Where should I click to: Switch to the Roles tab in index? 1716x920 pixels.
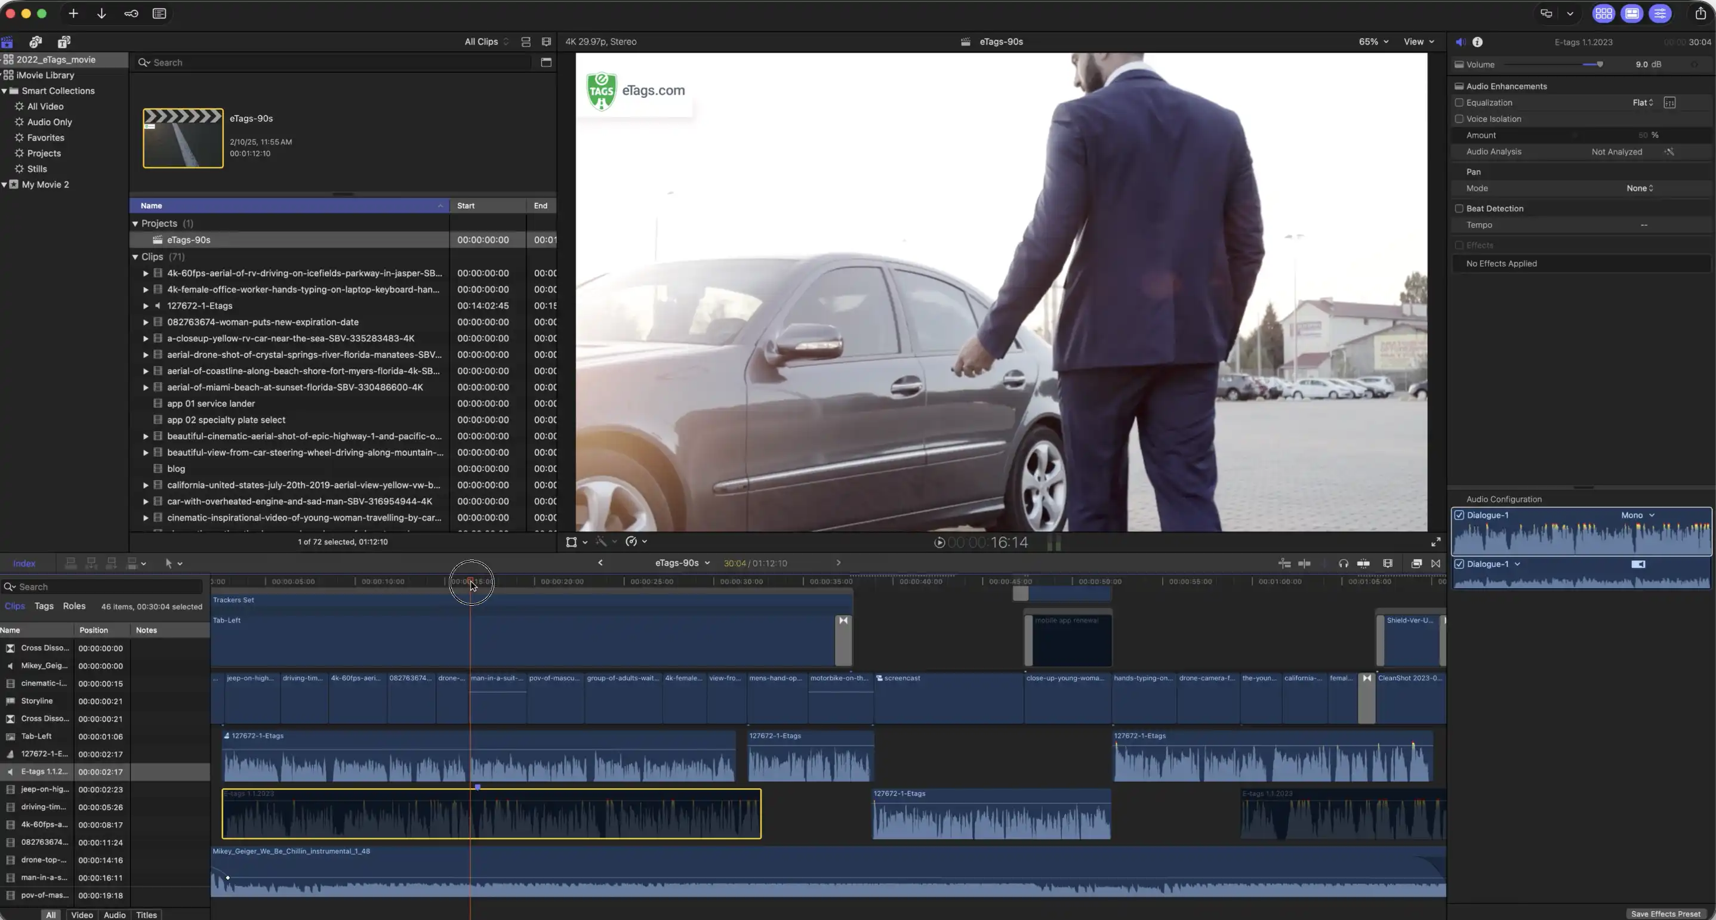pos(74,606)
